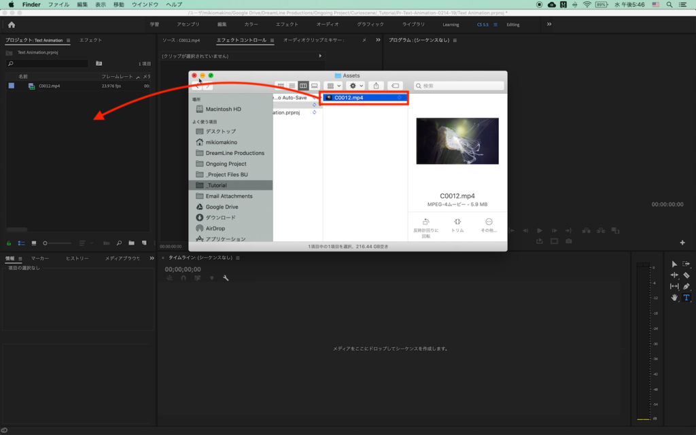Enable column view in the Finder toolbar
This screenshot has height=435, width=696.
click(304, 85)
